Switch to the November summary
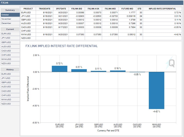 (x=10, y=19)
